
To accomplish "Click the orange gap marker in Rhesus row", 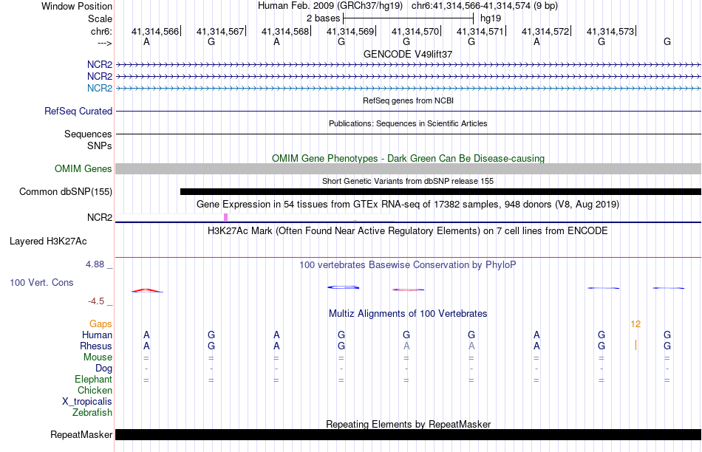I will coord(635,345).
